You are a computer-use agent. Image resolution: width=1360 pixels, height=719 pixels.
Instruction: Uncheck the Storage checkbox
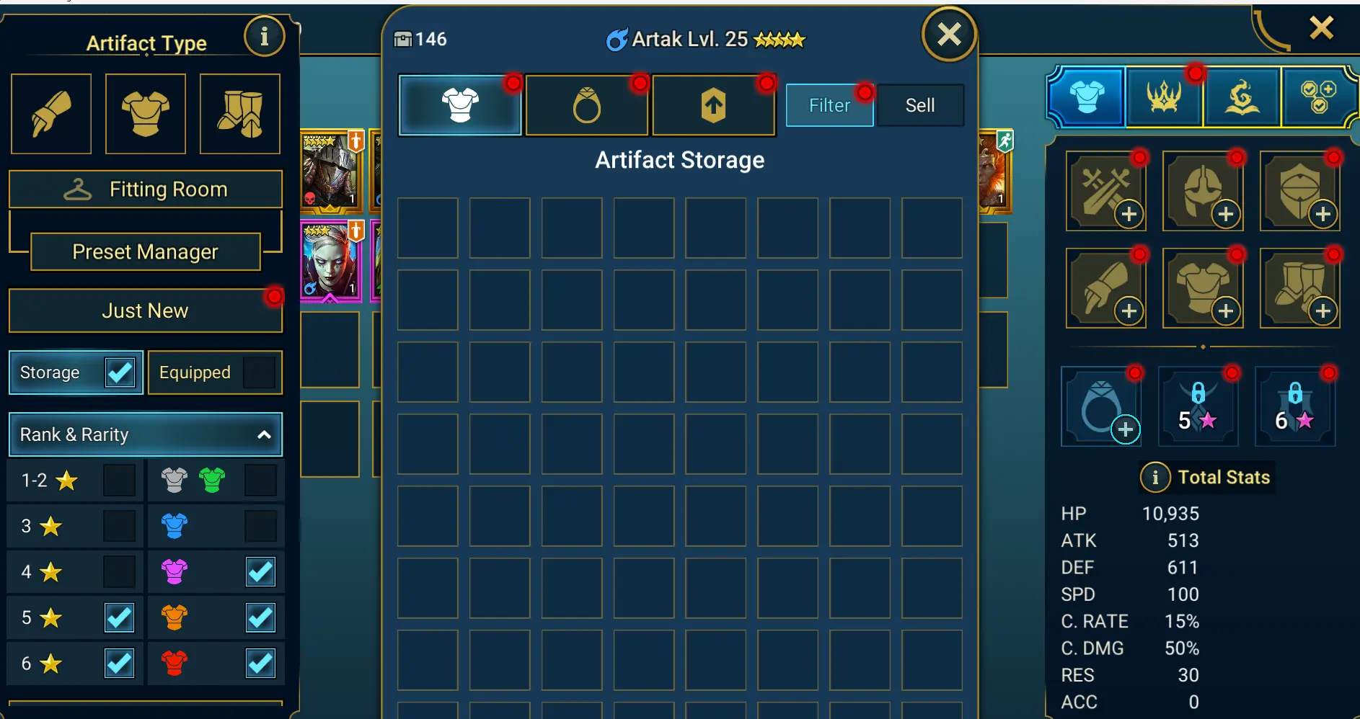point(120,372)
